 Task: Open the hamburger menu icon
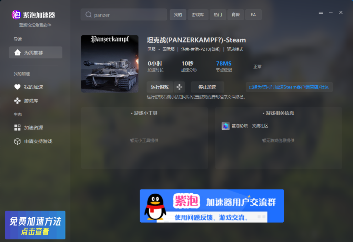[321, 12]
